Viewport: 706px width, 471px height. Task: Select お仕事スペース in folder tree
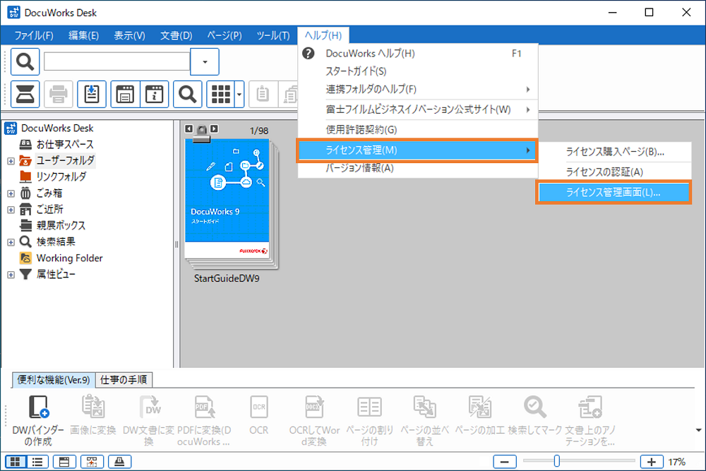coord(65,145)
